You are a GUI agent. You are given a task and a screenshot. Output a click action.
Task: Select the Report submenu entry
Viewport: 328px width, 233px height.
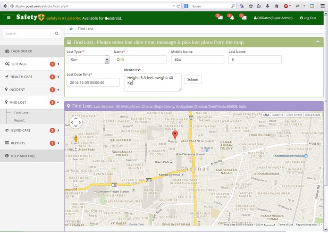19,120
